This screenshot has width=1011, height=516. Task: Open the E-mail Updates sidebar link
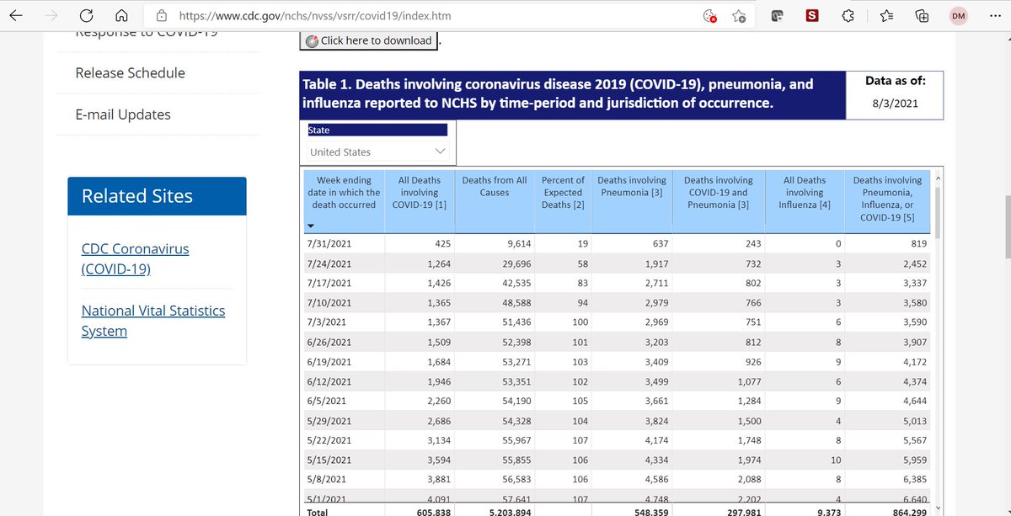pyautogui.click(x=123, y=114)
